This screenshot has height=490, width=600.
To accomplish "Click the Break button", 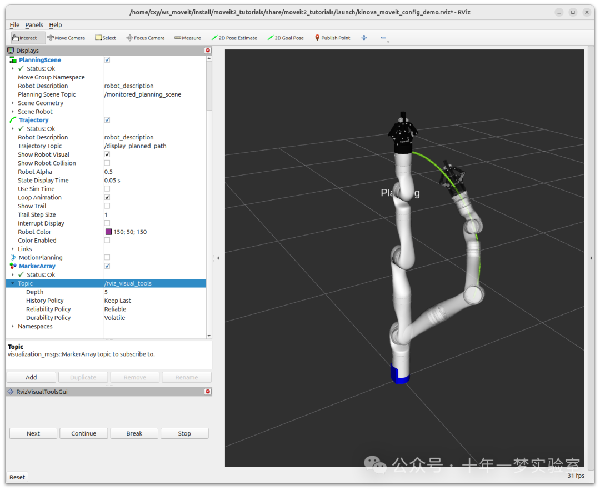I will click(134, 433).
